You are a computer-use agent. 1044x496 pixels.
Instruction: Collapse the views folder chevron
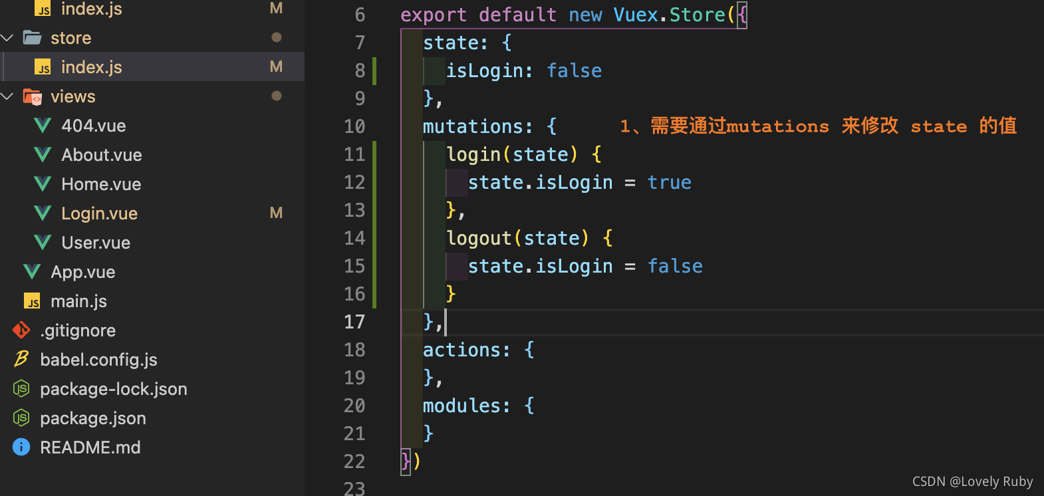pyautogui.click(x=8, y=96)
